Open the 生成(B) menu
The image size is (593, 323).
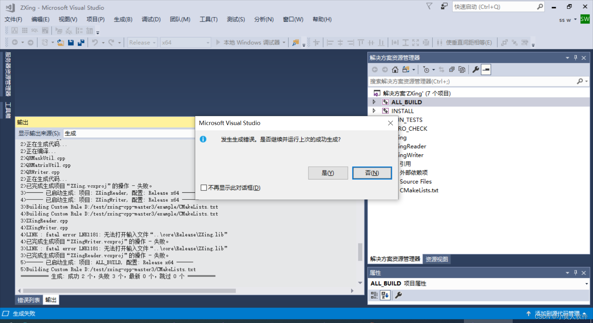tap(123, 19)
